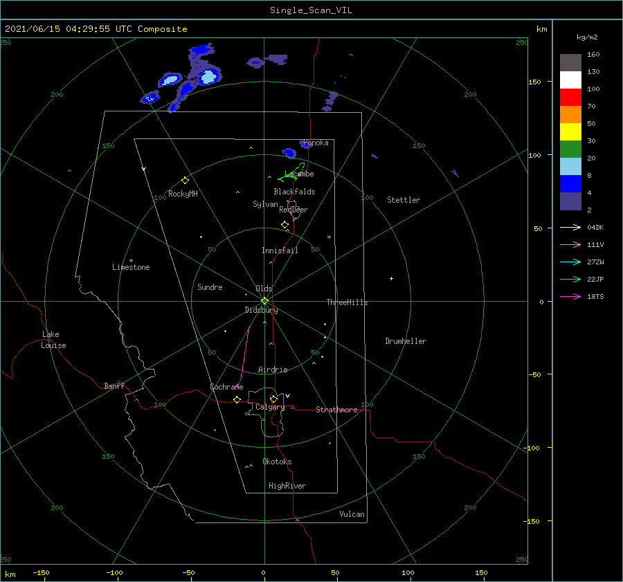The height and width of the screenshot is (582, 623).
Task: Click the green 22JP track near Lacombe
Action: (292, 173)
